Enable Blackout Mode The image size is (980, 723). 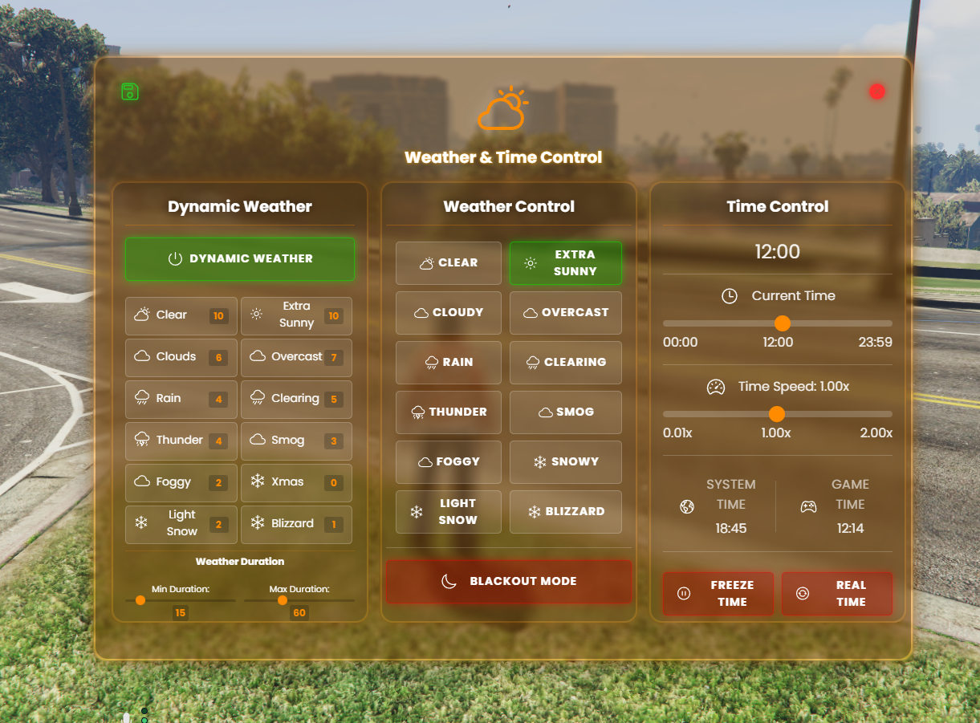coord(509,581)
